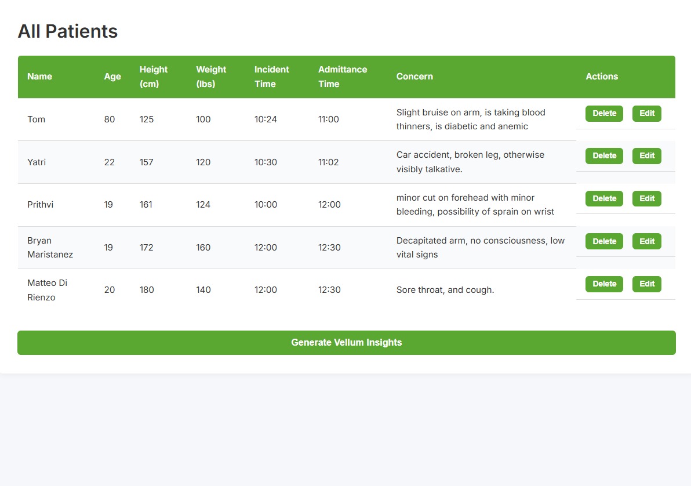This screenshot has width=691, height=486.
Task: Click the Name column header
Action: tap(39, 77)
